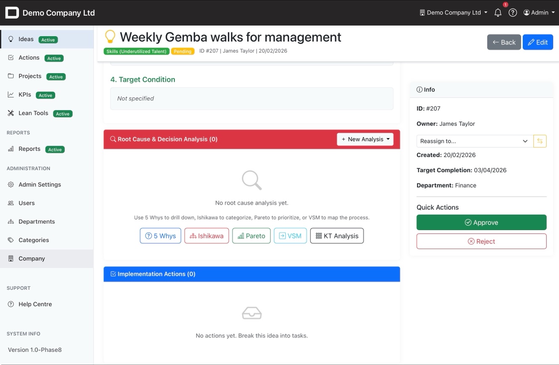Start a KT Analysis
This screenshot has height=365, width=559.
click(336, 236)
